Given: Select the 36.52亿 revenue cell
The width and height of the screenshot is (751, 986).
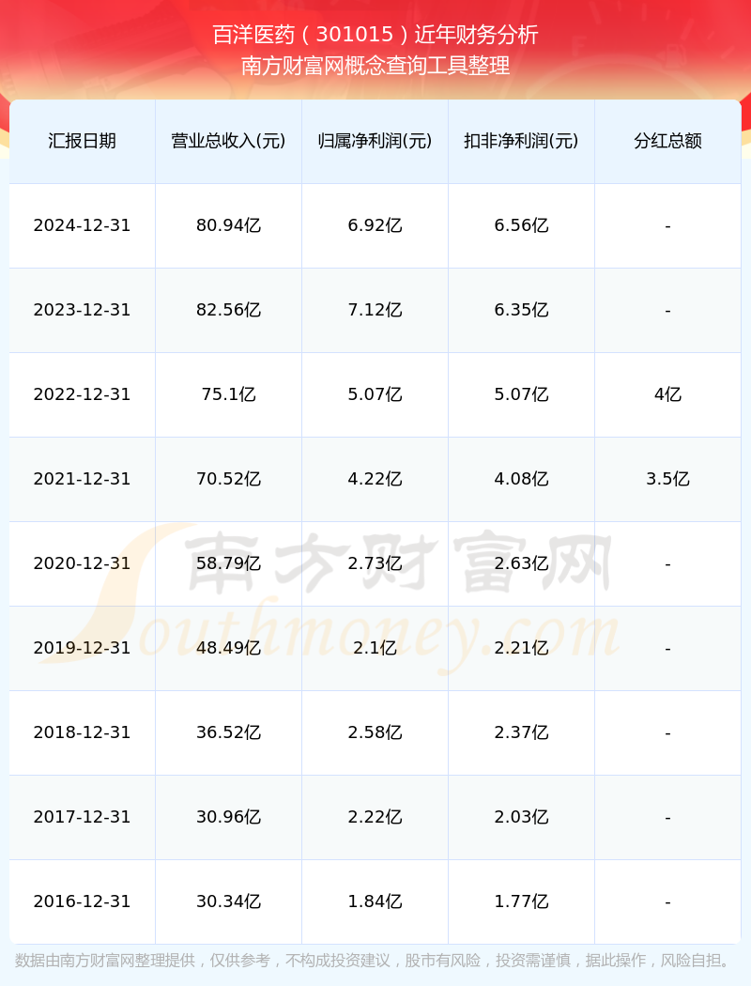Looking at the screenshot, I should [x=229, y=733].
